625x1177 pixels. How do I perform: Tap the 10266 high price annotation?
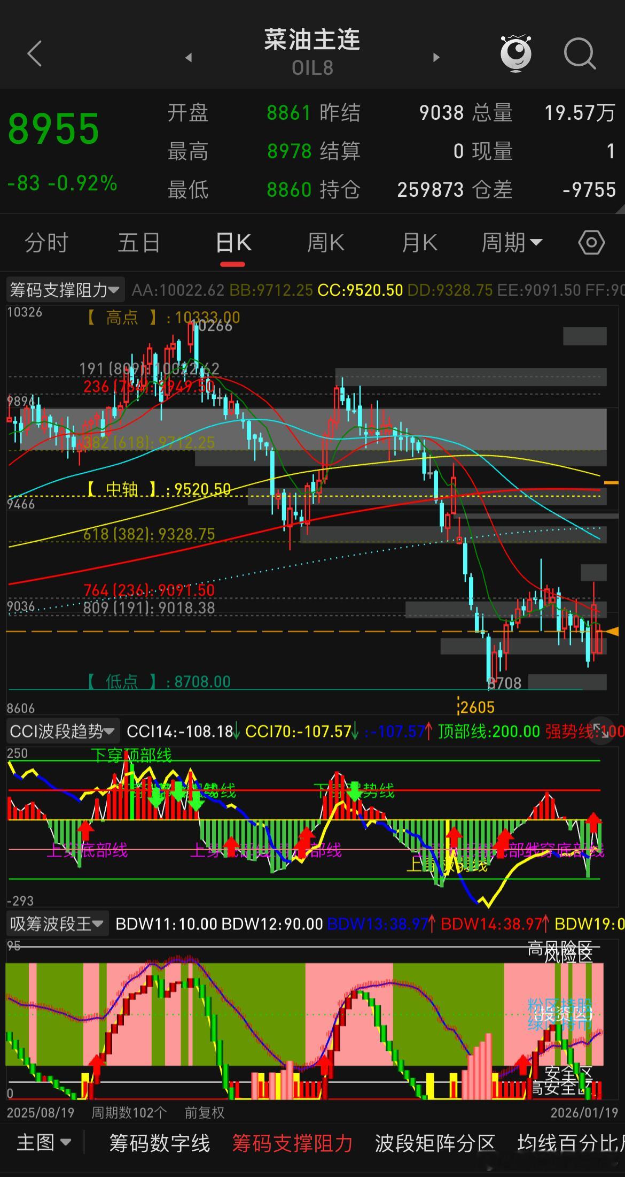click(212, 325)
